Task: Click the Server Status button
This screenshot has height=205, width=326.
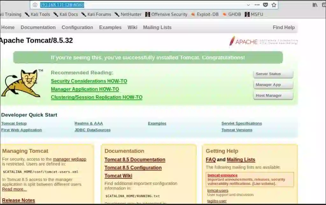Action: tap(273, 74)
